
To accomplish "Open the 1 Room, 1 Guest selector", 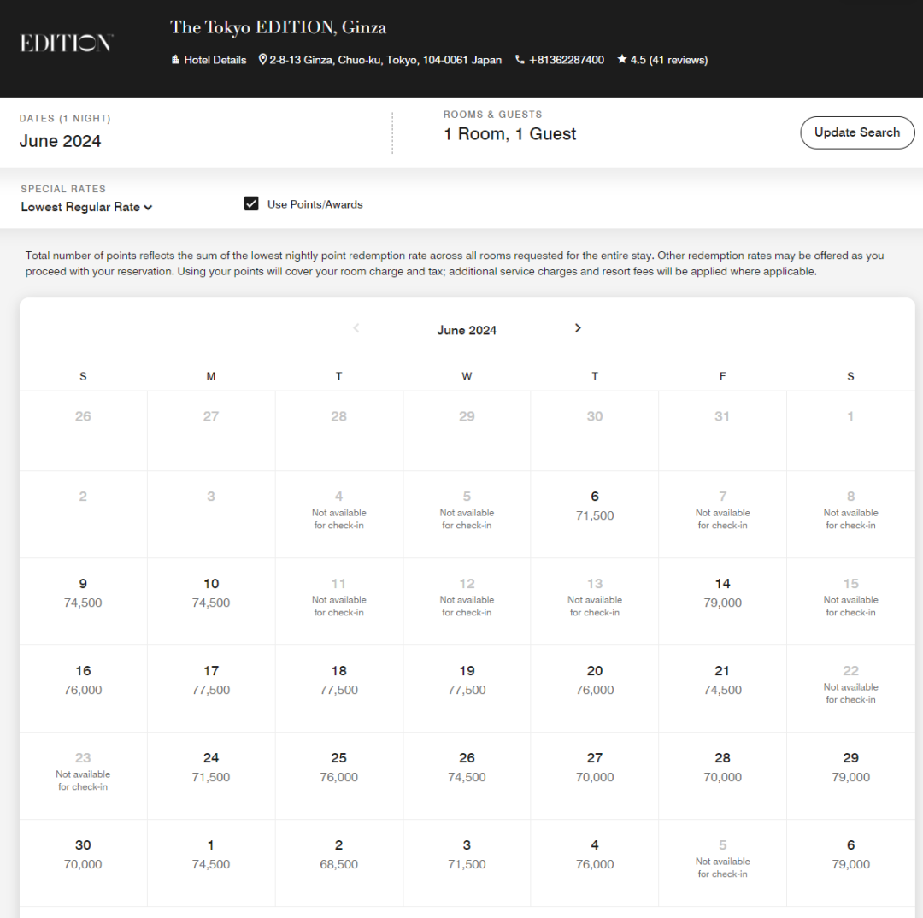I will tap(509, 134).
